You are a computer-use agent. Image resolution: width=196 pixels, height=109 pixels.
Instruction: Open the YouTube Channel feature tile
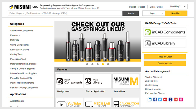click(x=69, y=102)
